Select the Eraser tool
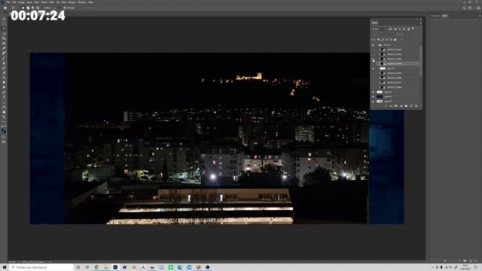The image size is (482, 271). [x=4, y=73]
